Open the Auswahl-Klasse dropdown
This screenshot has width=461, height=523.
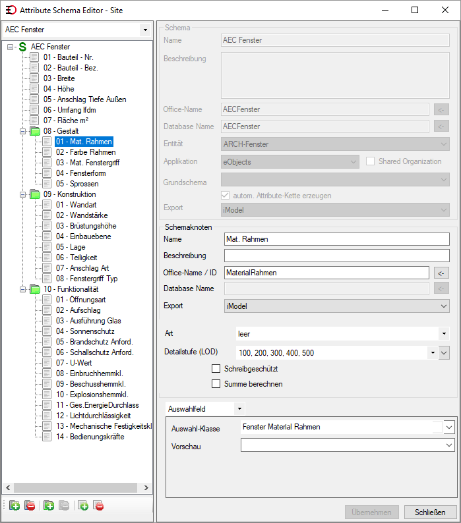pyautogui.click(x=449, y=427)
